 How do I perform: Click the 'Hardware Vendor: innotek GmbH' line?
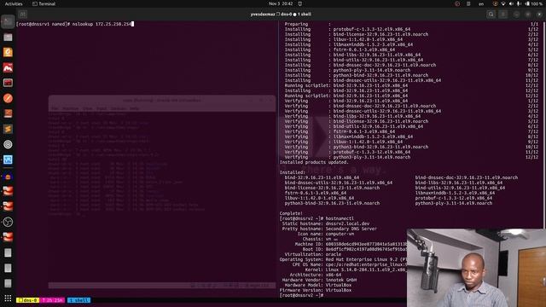click(319, 280)
